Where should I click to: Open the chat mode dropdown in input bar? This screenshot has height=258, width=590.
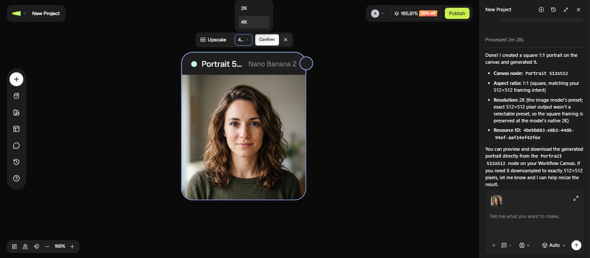(x=507, y=245)
